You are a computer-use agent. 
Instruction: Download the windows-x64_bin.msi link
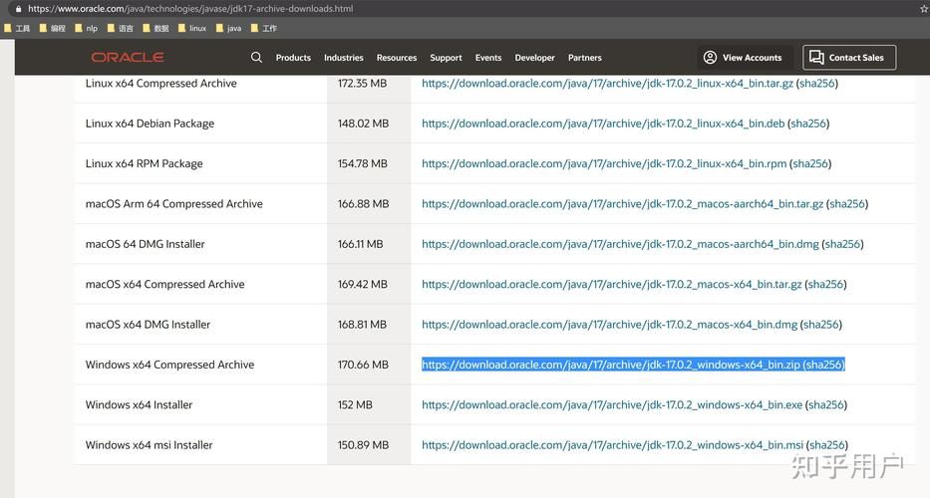pyautogui.click(x=612, y=445)
